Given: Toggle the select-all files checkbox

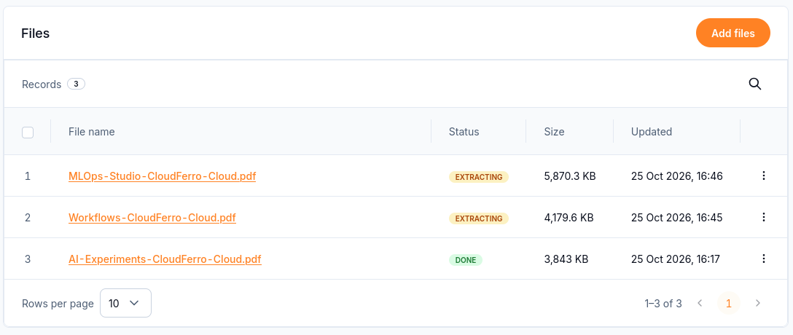Looking at the screenshot, I should (28, 133).
